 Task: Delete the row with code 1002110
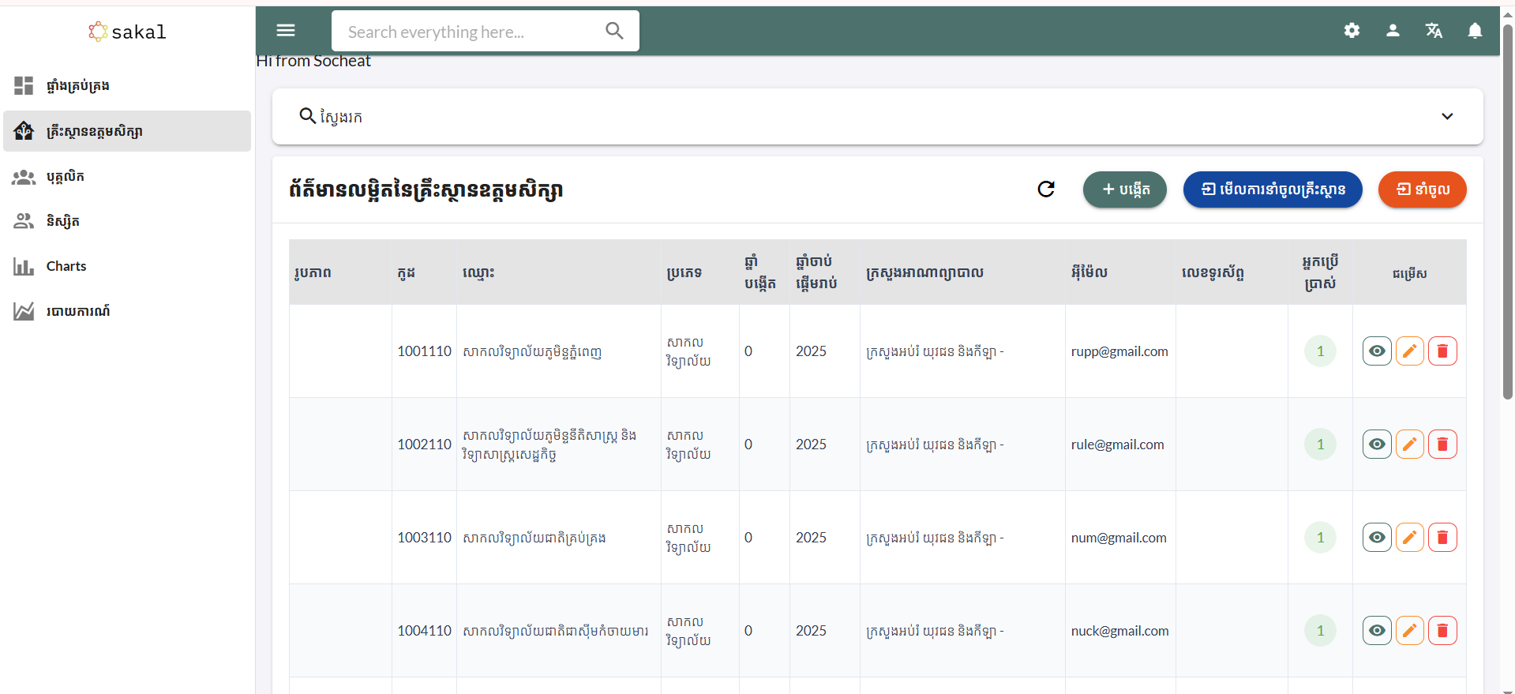click(1442, 445)
